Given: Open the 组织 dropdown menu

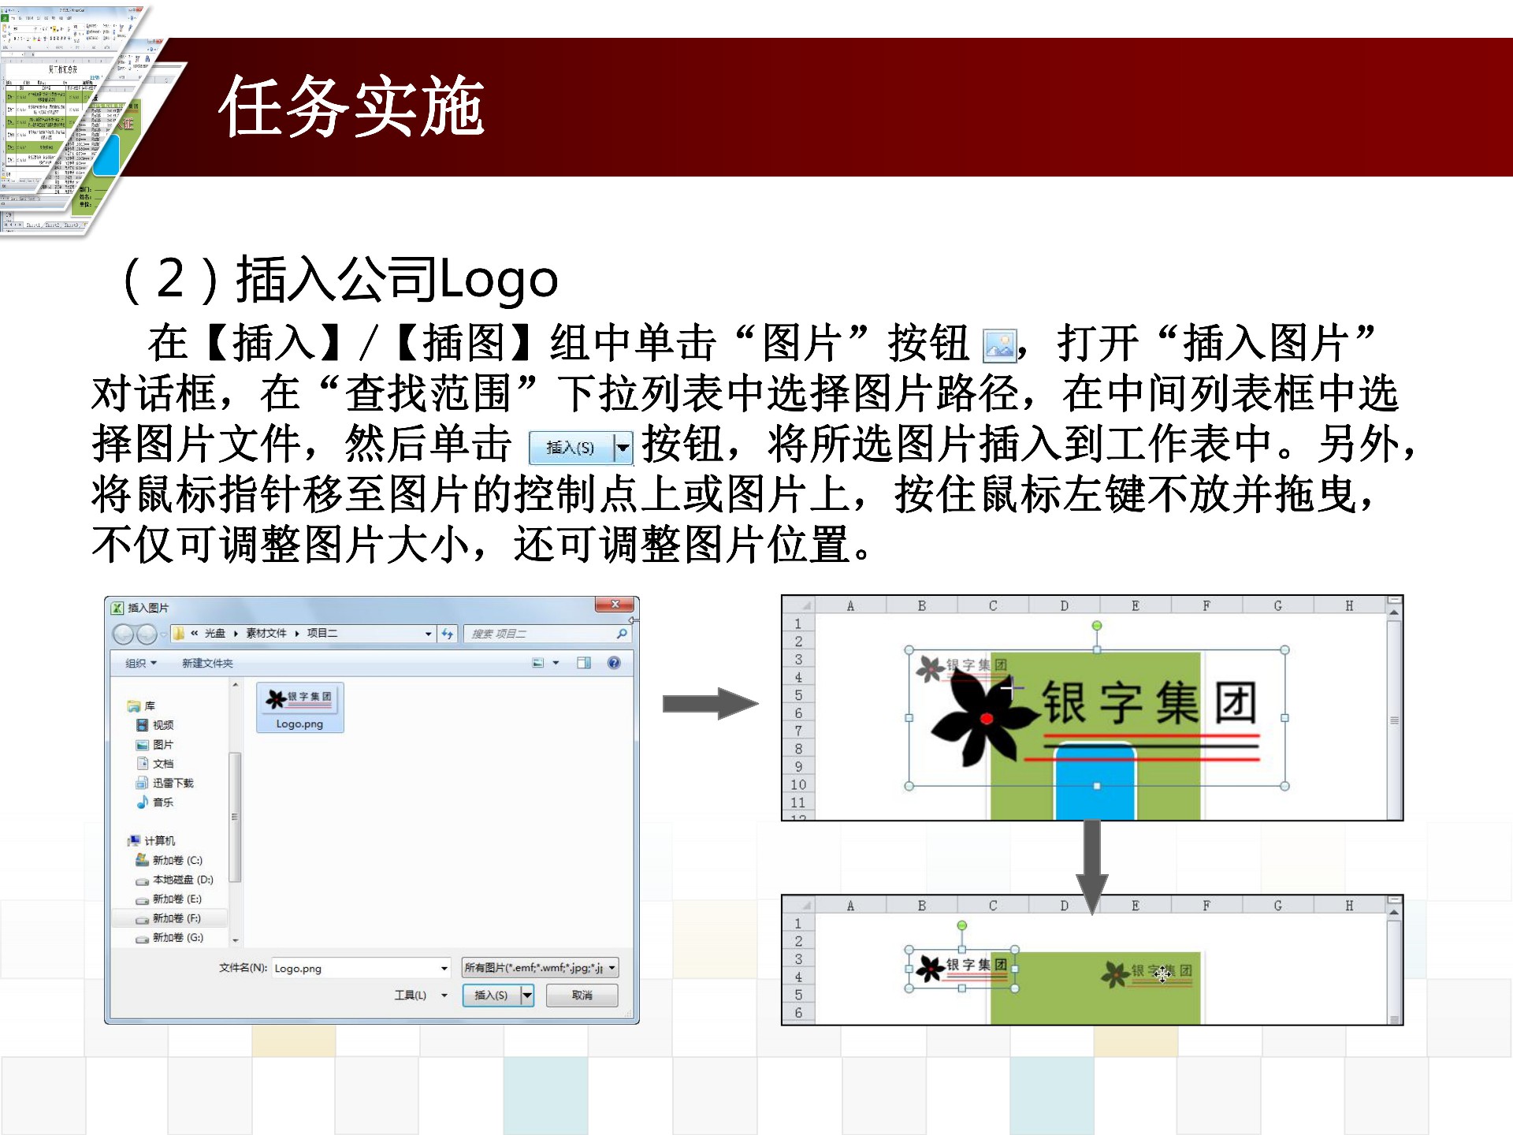Looking at the screenshot, I should (x=141, y=663).
